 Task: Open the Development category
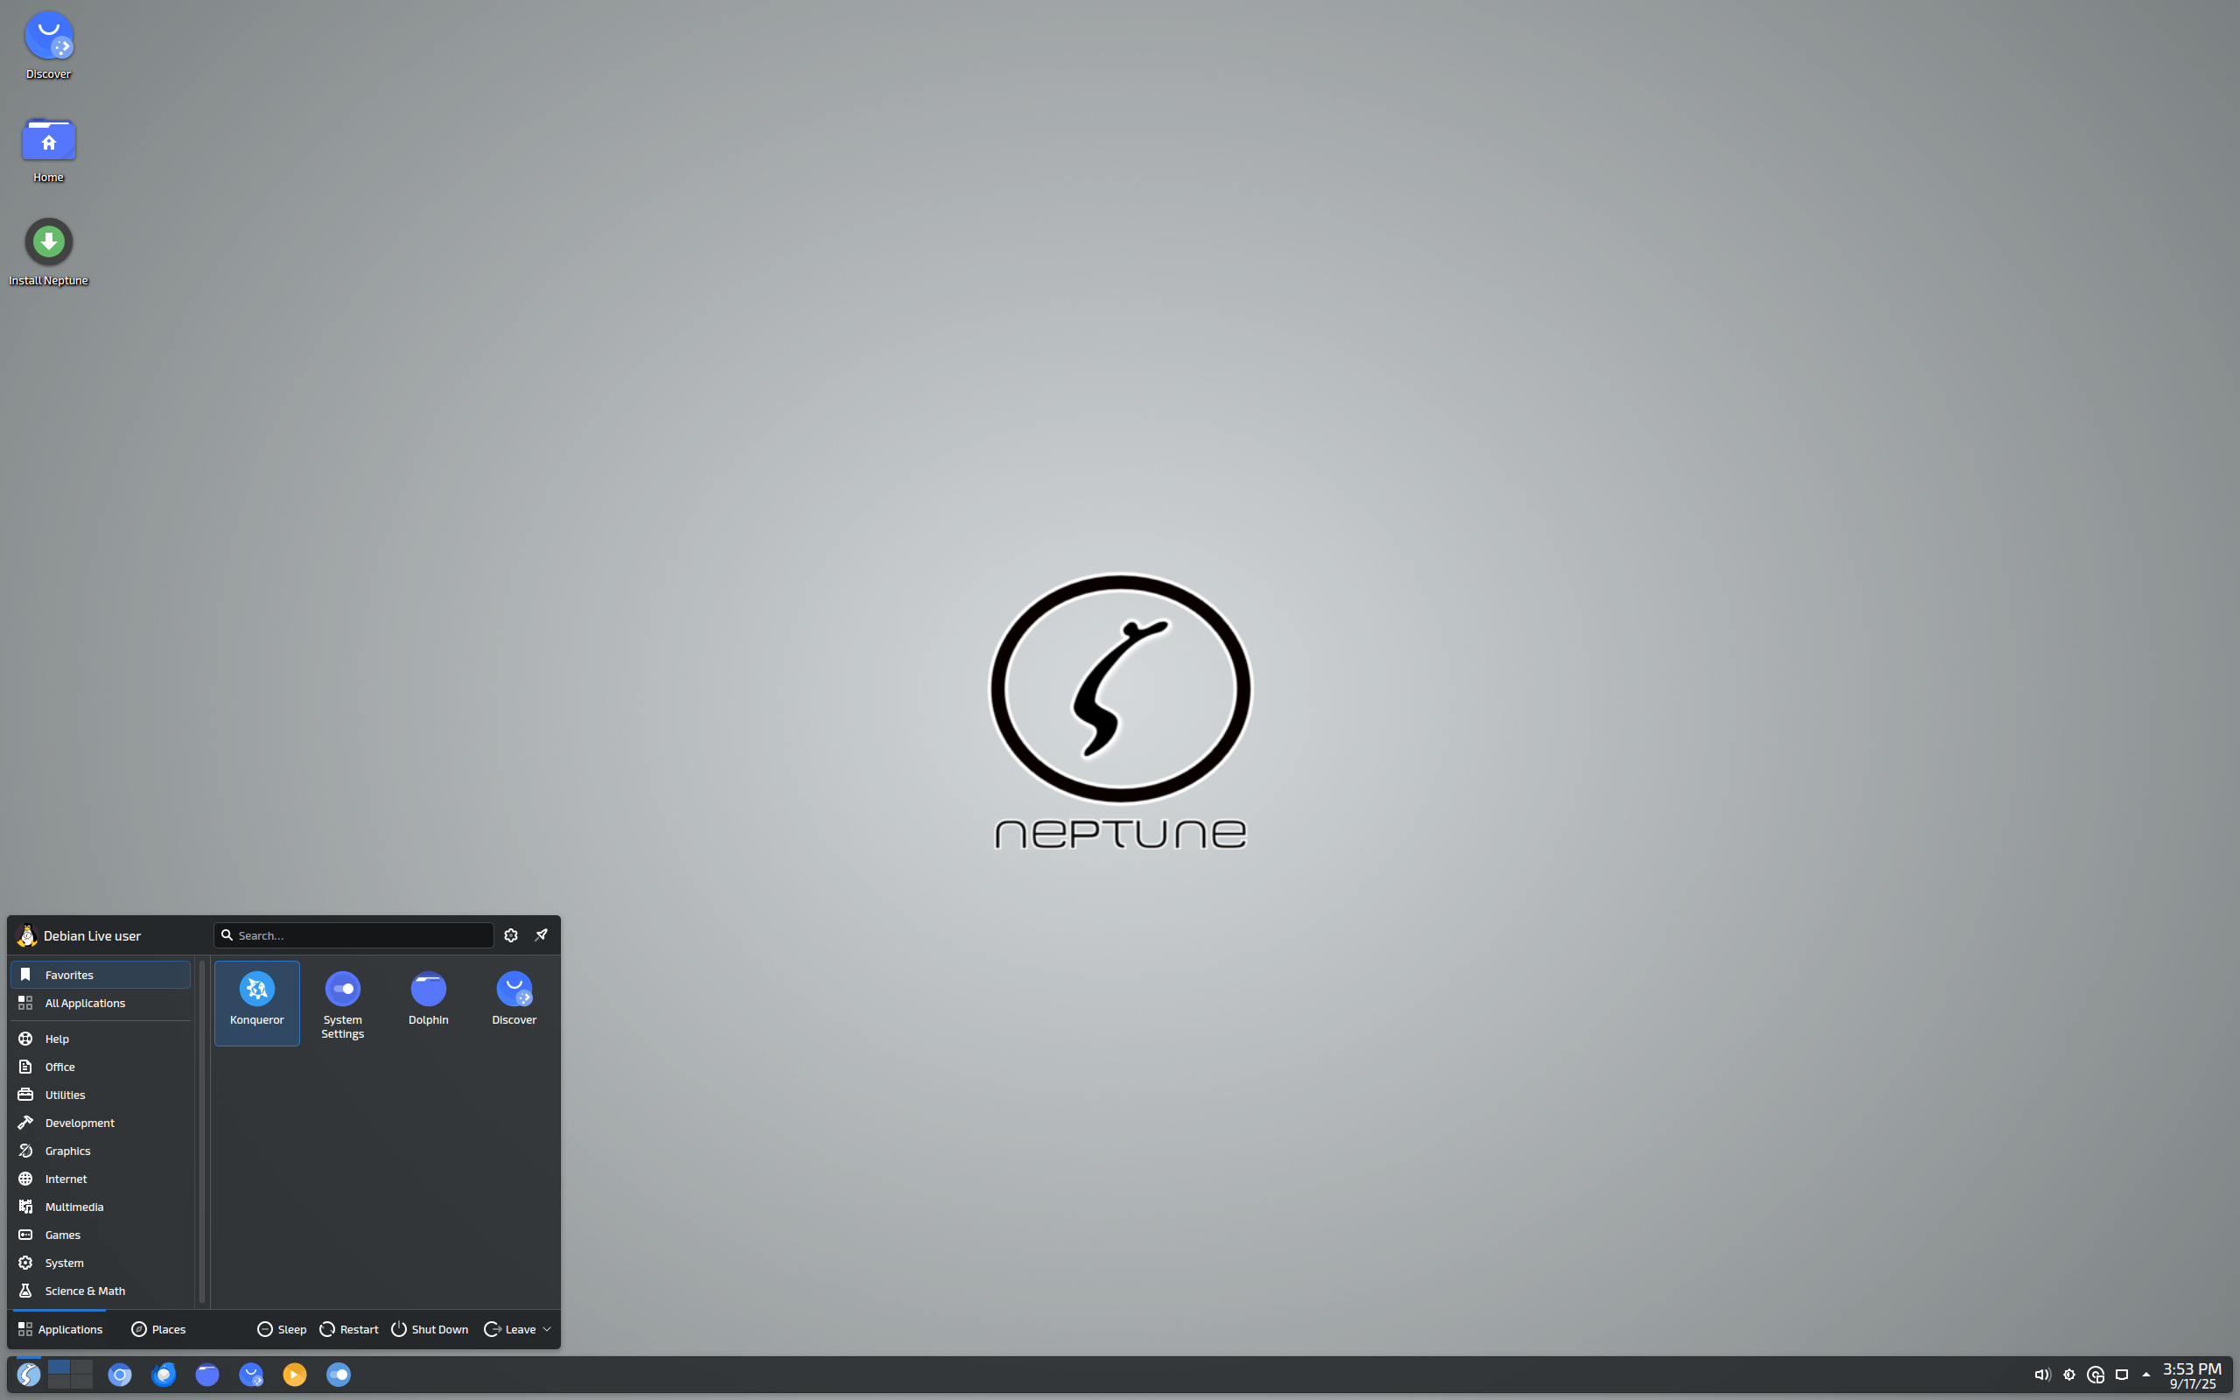click(100, 1123)
